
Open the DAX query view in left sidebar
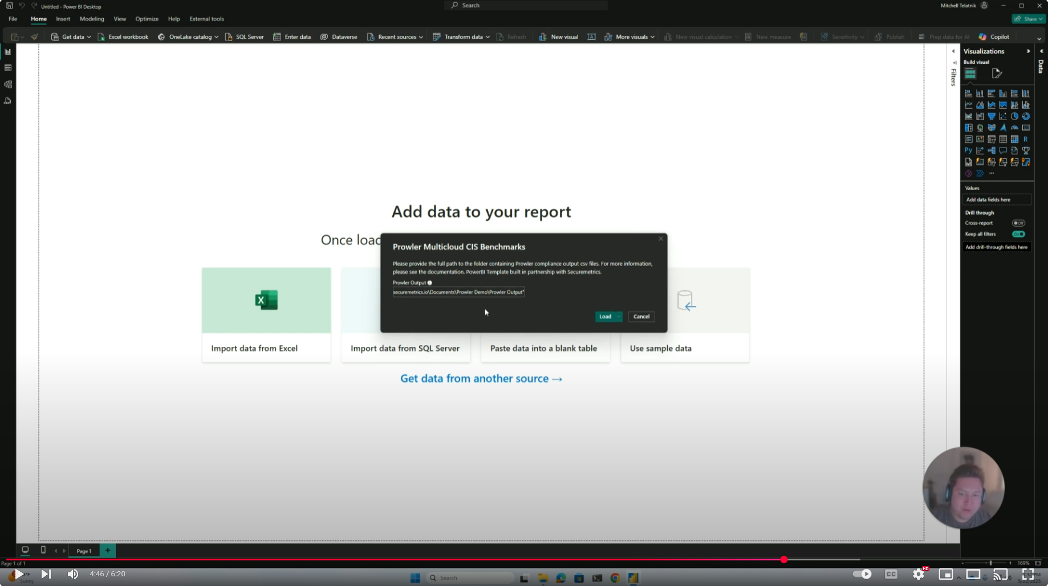[x=8, y=101]
